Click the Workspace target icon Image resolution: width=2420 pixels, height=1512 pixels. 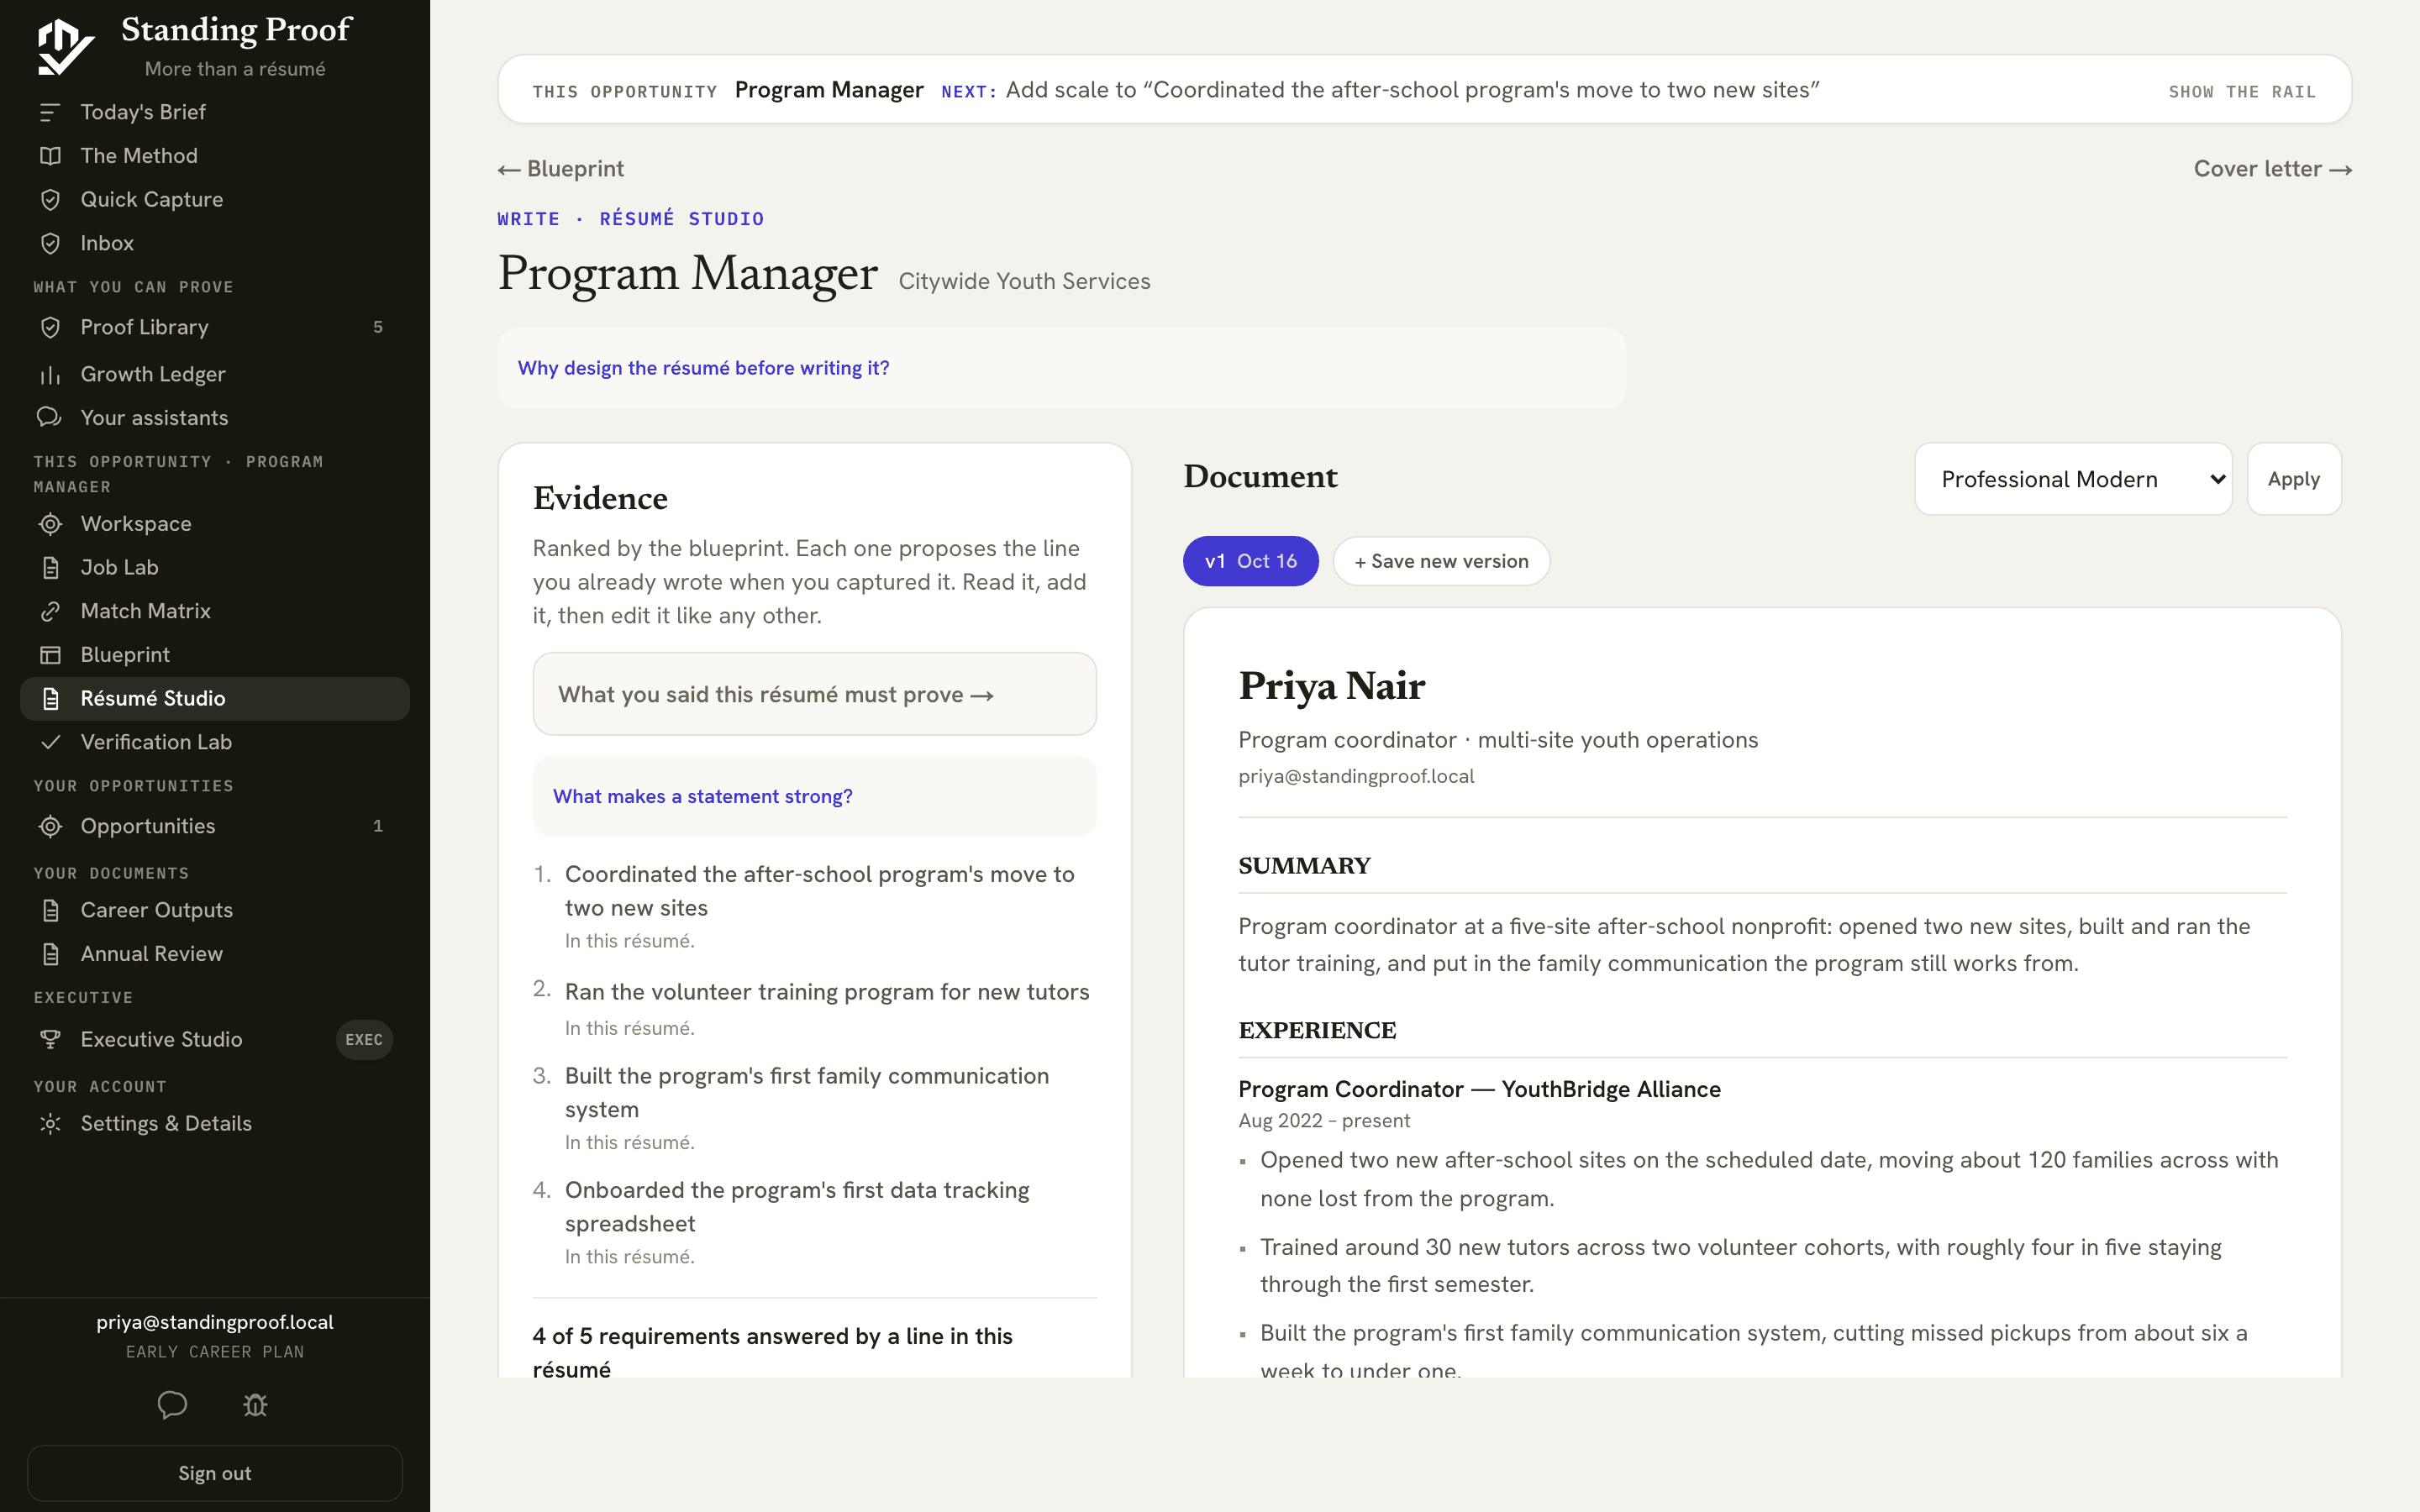[50, 524]
